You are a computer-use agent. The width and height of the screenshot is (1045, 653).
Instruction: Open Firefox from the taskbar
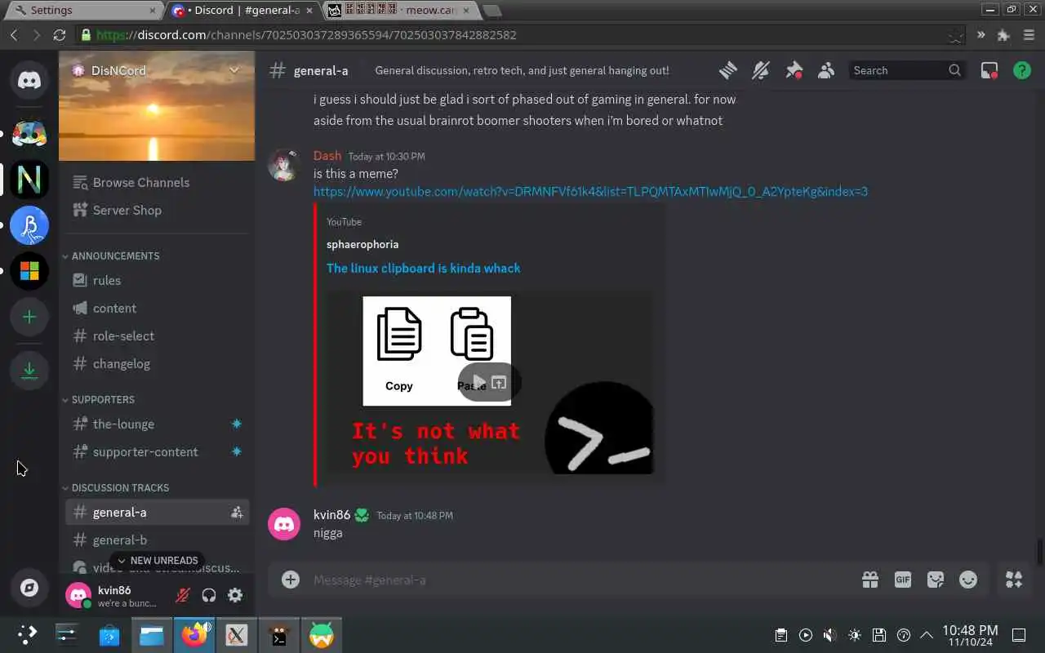pos(194,635)
